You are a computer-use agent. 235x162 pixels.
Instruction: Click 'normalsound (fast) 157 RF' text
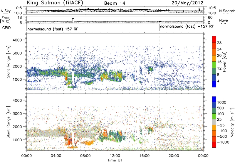click(53, 29)
